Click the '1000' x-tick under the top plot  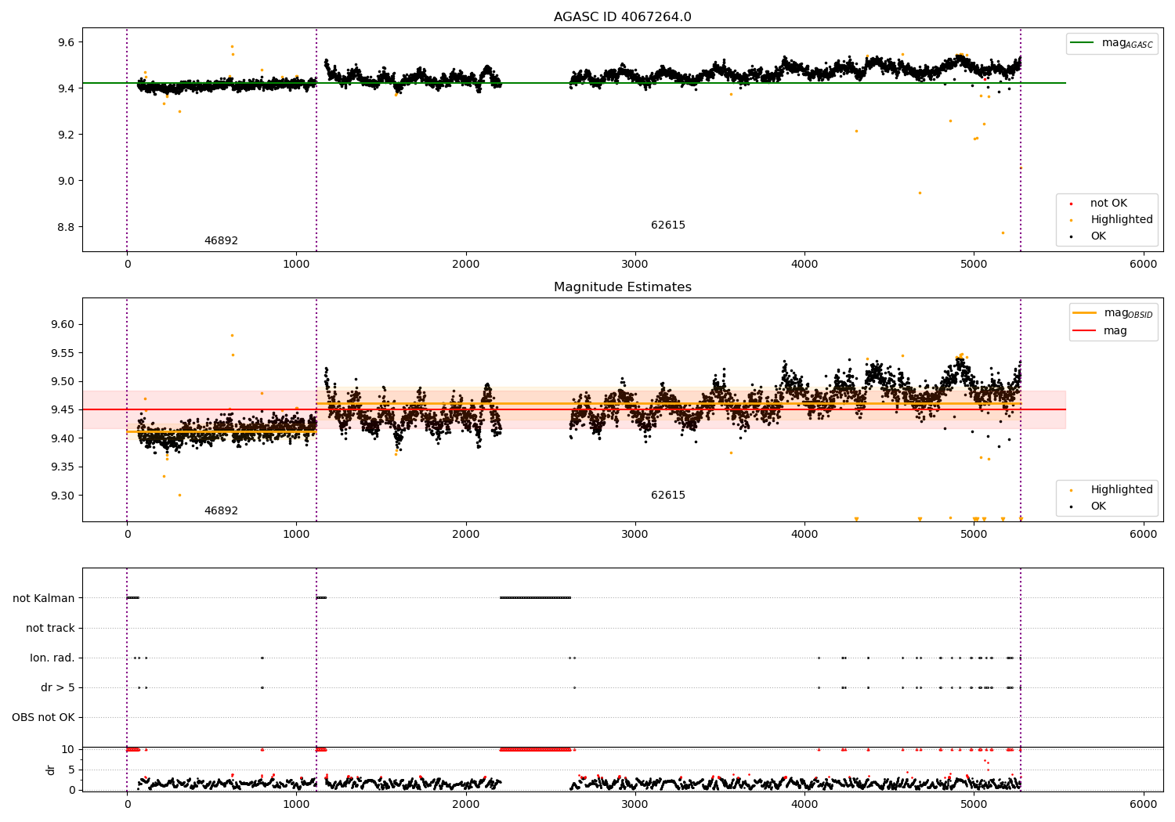pyautogui.click(x=296, y=265)
